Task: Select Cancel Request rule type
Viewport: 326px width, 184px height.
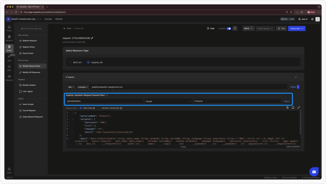Action: pyautogui.click(x=32, y=111)
